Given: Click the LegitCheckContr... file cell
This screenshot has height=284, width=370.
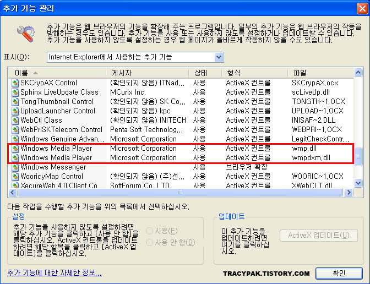Looking at the screenshot, I should pyautogui.click(x=320, y=139).
